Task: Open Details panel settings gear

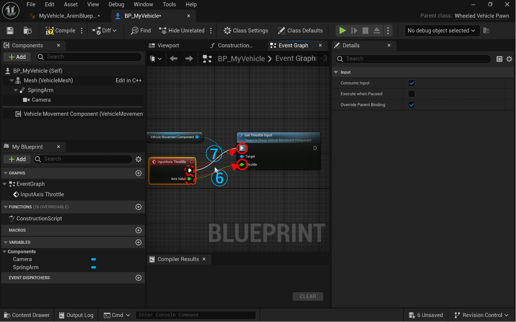Action: pos(509,59)
